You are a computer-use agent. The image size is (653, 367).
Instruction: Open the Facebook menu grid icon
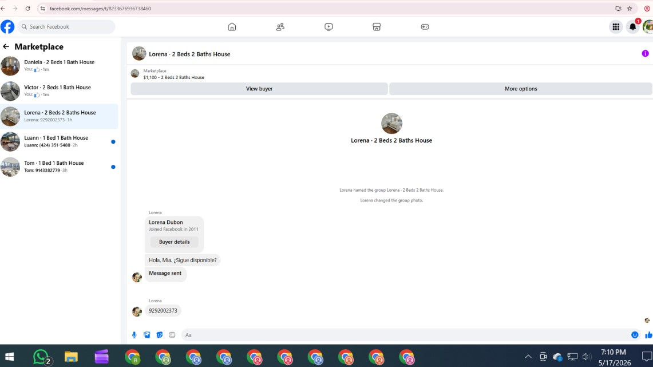tap(616, 27)
